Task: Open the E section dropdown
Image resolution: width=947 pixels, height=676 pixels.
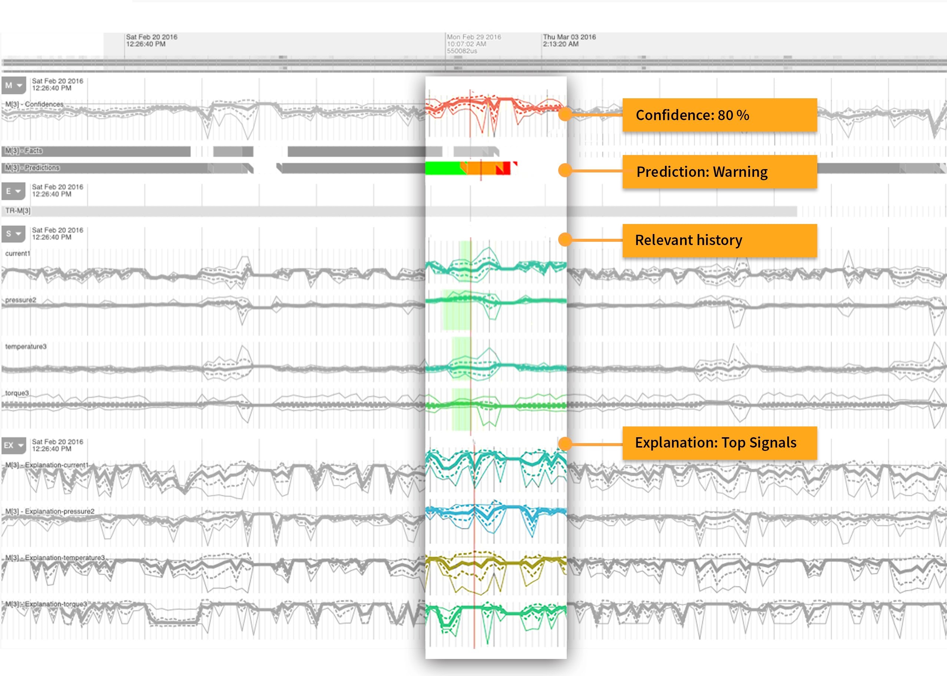Action: (14, 191)
